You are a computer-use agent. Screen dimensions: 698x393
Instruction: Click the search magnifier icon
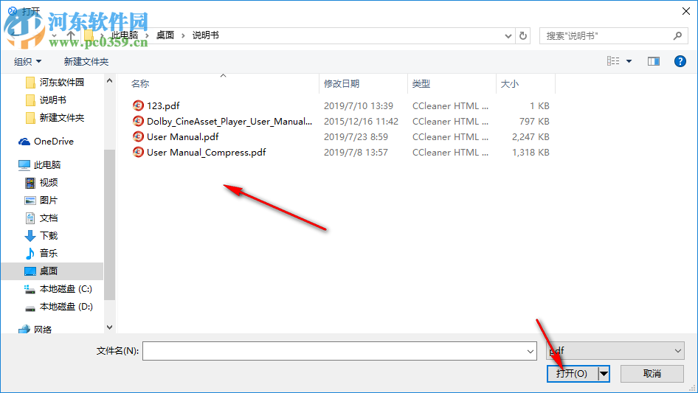tap(677, 35)
